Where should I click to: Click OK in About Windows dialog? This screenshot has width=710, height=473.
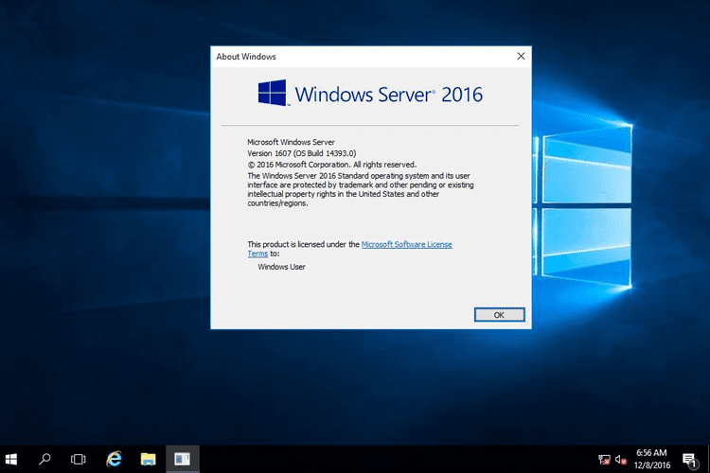[x=500, y=315]
